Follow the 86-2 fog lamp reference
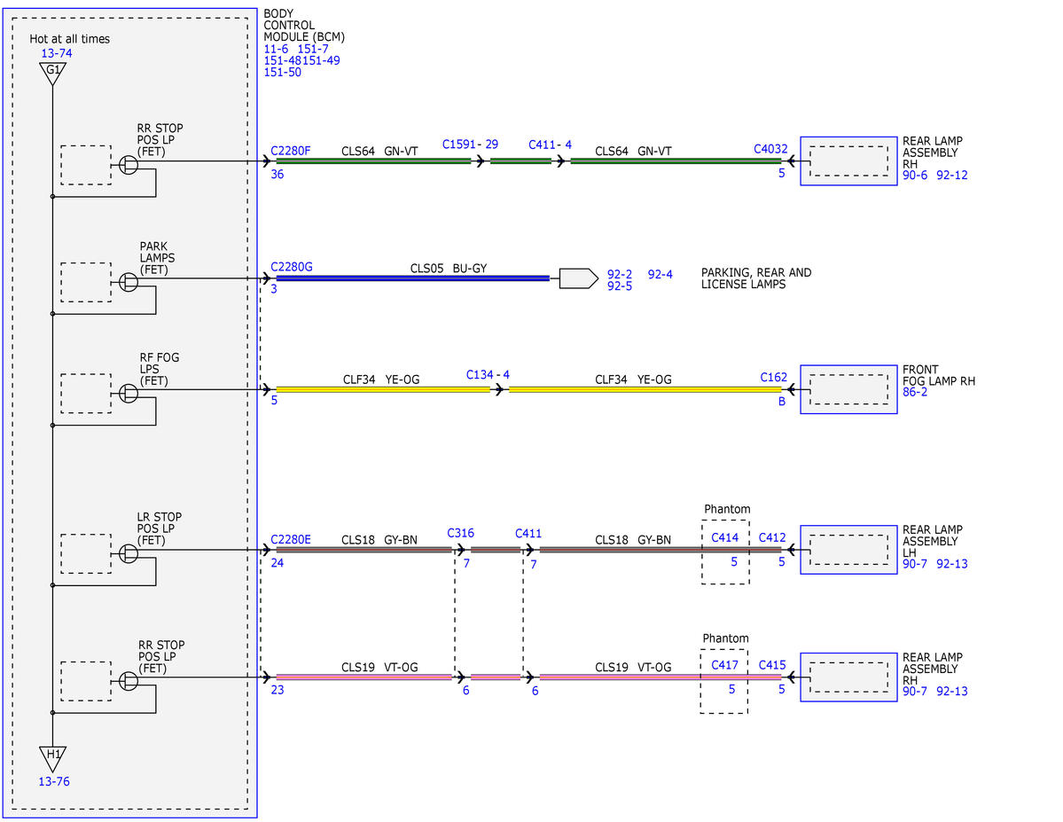Image resolution: width=1063 pixels, height=822 pixels. 915,392
